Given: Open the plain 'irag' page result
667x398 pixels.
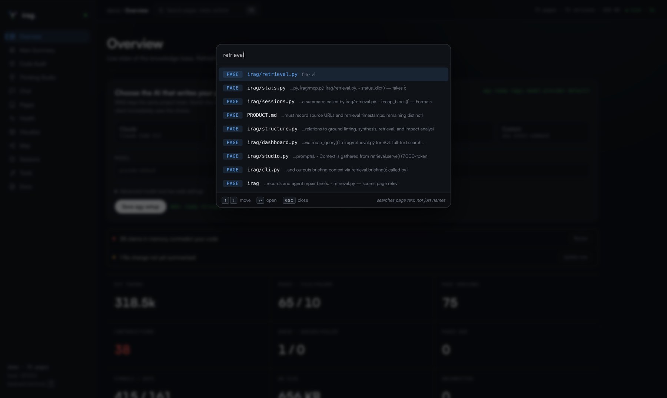Looking at the screenshot, I should 333,184.
